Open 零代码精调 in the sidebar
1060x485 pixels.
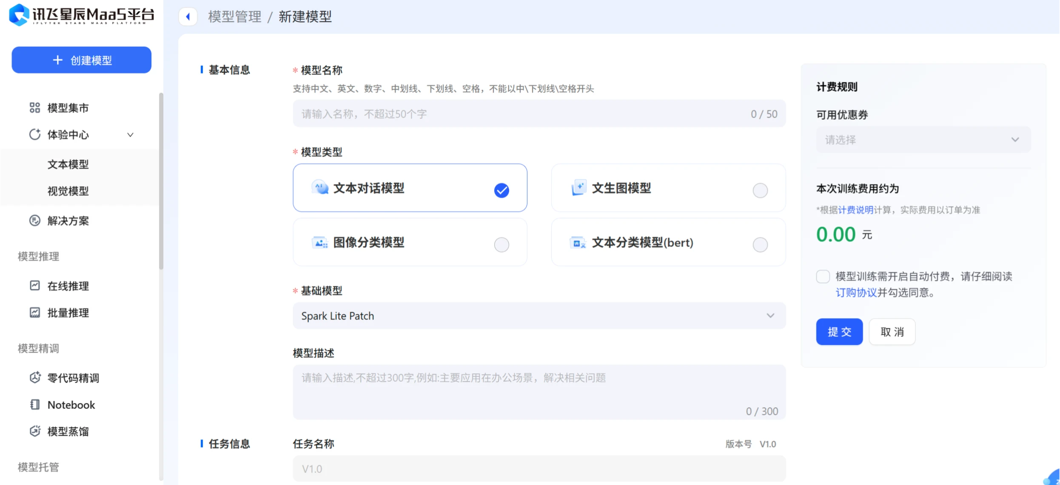(x=73, y=378)
